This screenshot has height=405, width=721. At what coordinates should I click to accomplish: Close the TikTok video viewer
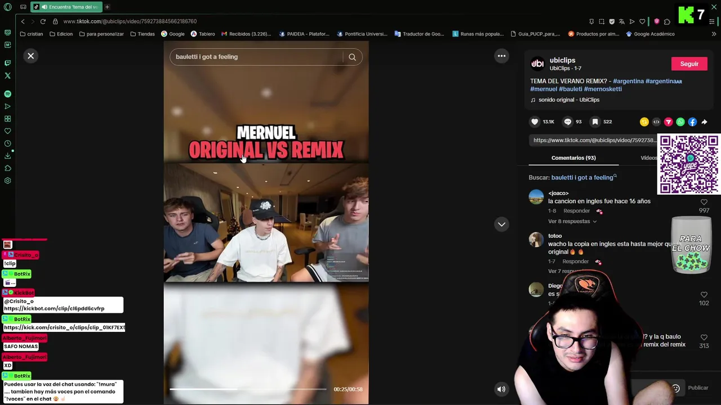pos(31,56)
